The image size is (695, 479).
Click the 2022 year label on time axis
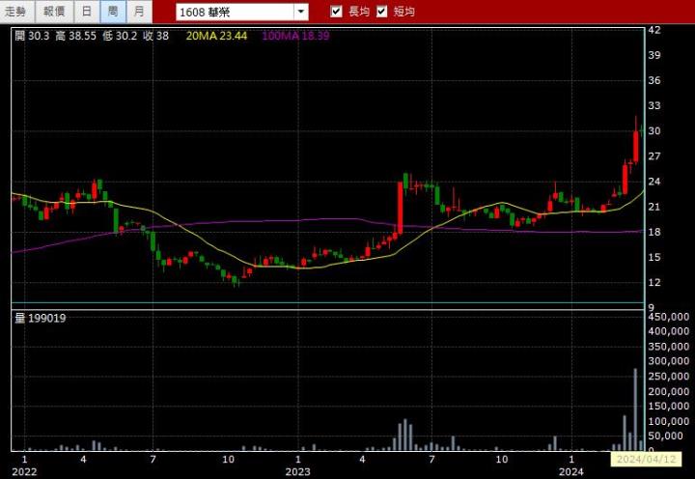click(x=24, y=471)
